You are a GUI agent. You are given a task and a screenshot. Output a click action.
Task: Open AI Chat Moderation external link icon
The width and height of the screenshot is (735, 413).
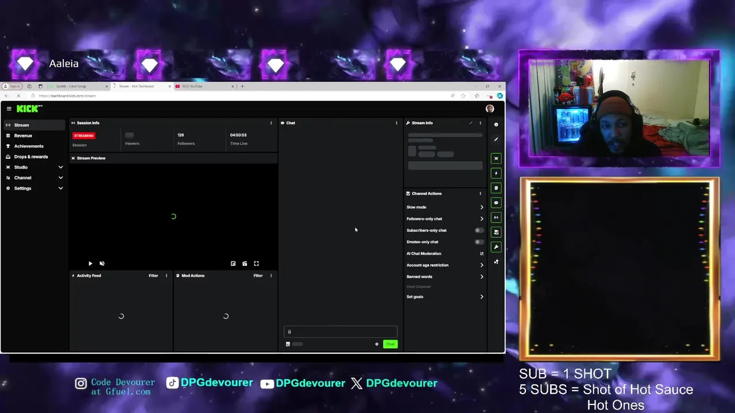[x=481, y=254]
